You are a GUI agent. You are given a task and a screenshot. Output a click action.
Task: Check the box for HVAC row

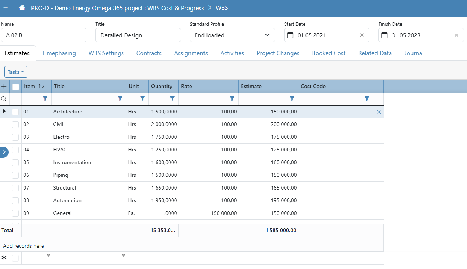pyautogui.click(x=15, y=150)
